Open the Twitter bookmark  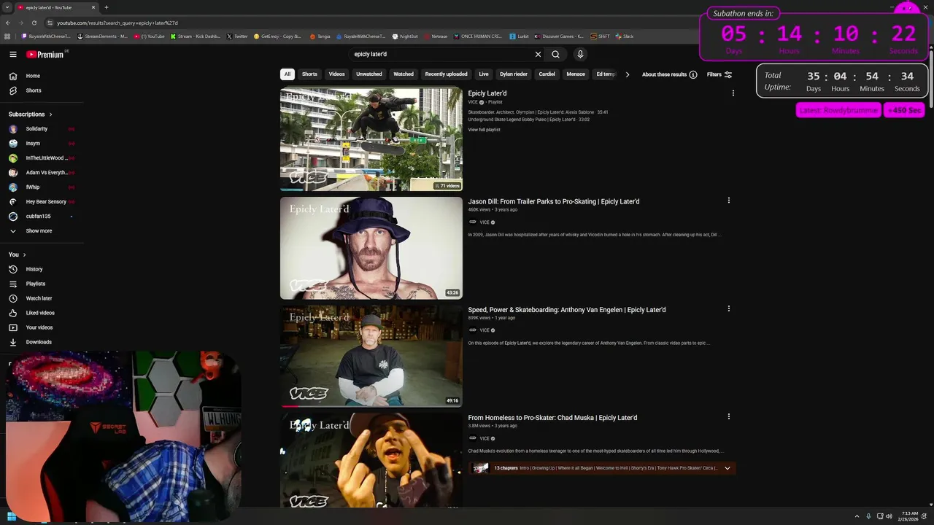point(237,36)
